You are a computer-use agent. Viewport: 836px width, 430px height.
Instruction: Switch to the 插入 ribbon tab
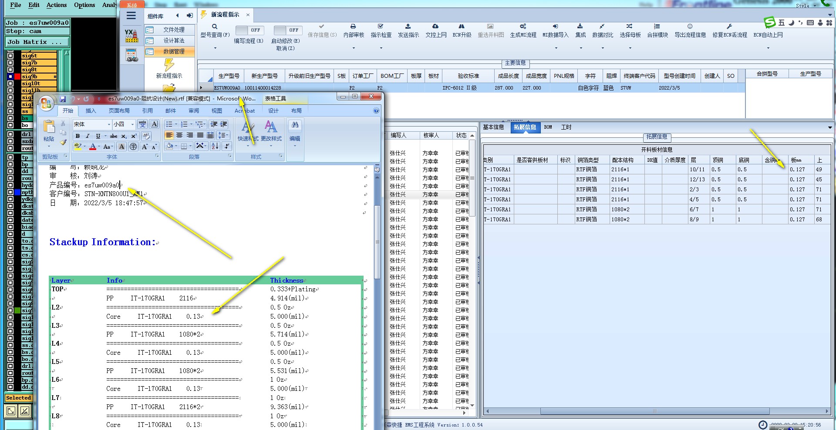91,111
